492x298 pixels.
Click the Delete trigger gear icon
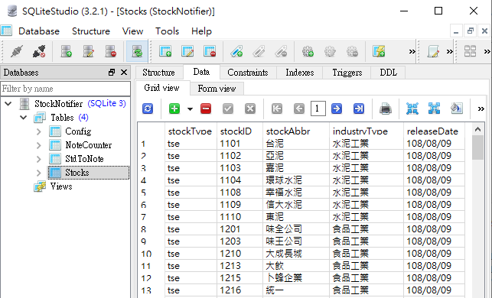coord(353,51)
